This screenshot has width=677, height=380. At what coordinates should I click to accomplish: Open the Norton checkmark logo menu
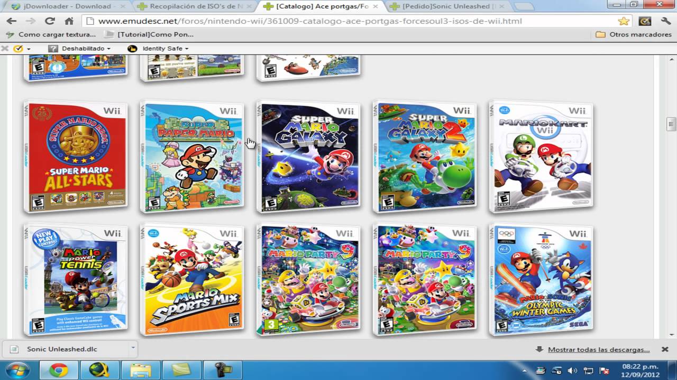point(21,49)
